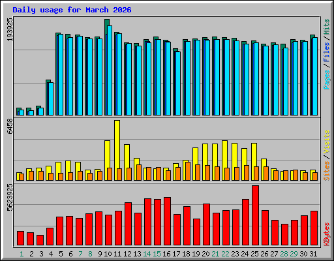Click day 28 on the x-axis

tap(284, 254)
